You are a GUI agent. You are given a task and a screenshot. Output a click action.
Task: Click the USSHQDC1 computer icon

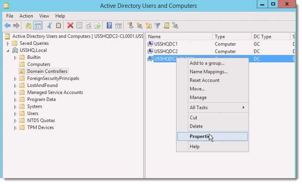150,44
